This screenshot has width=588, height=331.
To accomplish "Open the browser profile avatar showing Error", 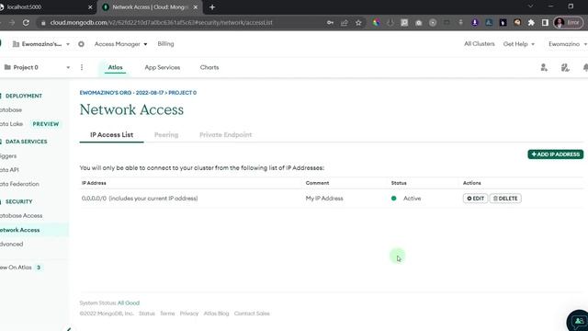I will click(x=569, y=22).
